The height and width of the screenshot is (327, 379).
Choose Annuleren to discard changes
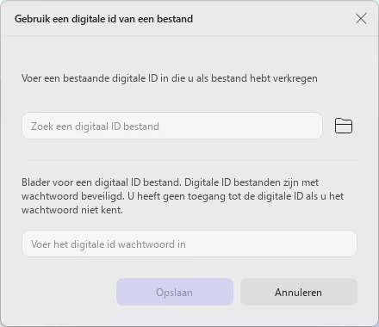click(299, 292)
